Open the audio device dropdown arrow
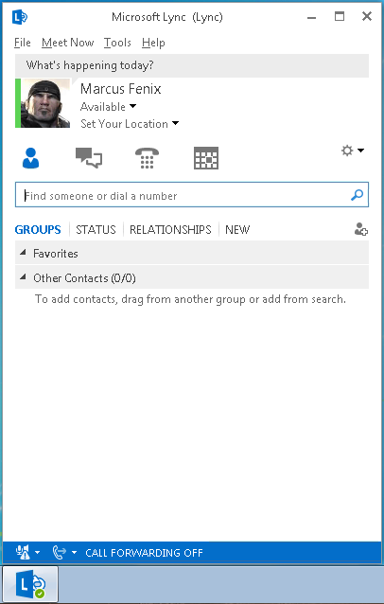This screenshot has width=384, height=604. pyautogui.click(x=37, y=552)
